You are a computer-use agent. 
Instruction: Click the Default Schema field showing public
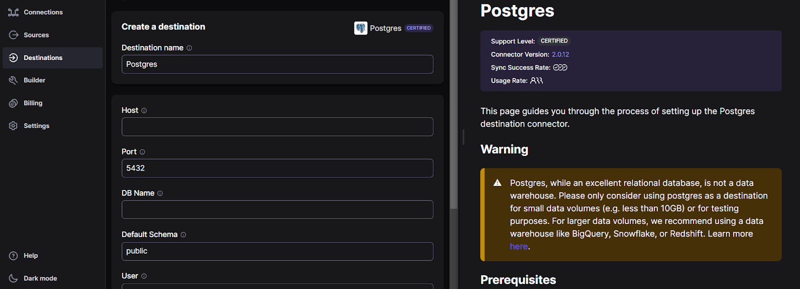[277, 251]
